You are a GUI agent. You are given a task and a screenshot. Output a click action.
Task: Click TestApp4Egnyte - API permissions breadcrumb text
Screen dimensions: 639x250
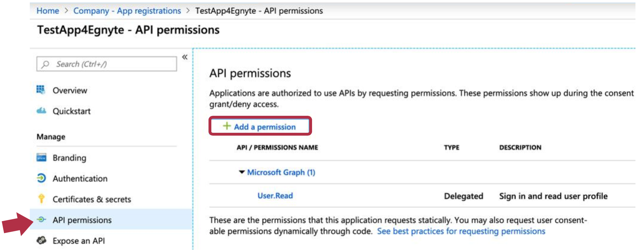pyautogui.click(x=259, y=11)
